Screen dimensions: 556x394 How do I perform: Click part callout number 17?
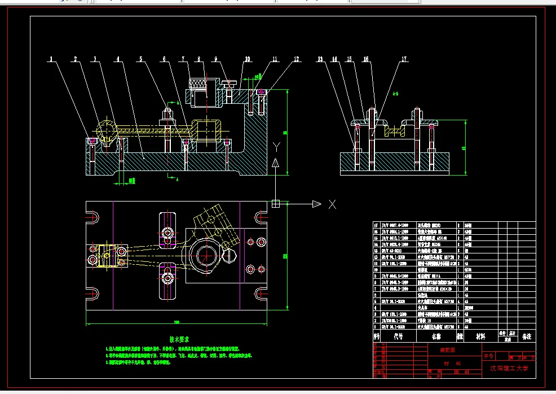[x=404, y=59]
